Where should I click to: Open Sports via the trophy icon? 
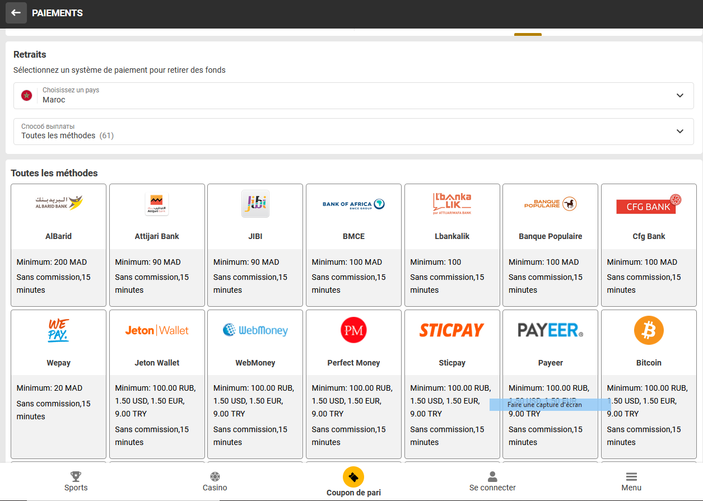tap(76, 476)
